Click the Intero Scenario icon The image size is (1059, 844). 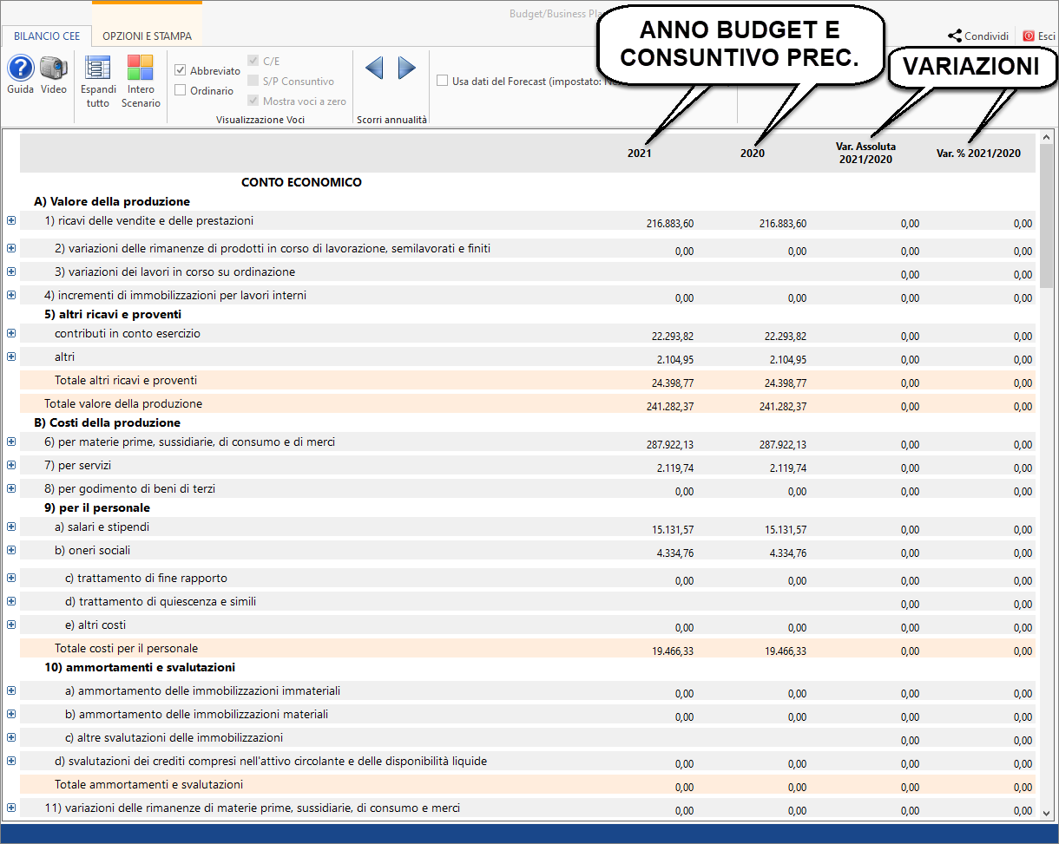[141, 68]
